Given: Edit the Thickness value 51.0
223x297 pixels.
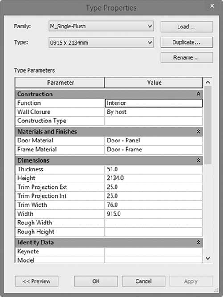Looking at the screenshot, I should [154, 169].
